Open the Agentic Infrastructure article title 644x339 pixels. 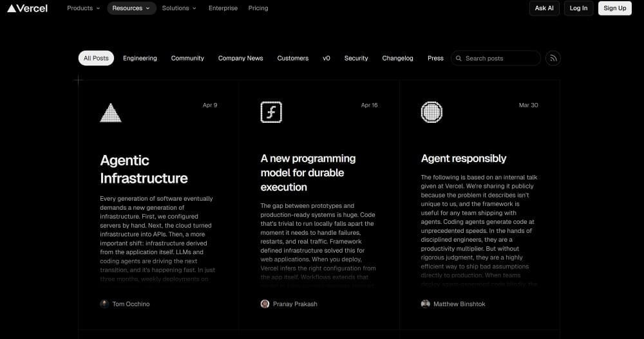coord(144,169)
